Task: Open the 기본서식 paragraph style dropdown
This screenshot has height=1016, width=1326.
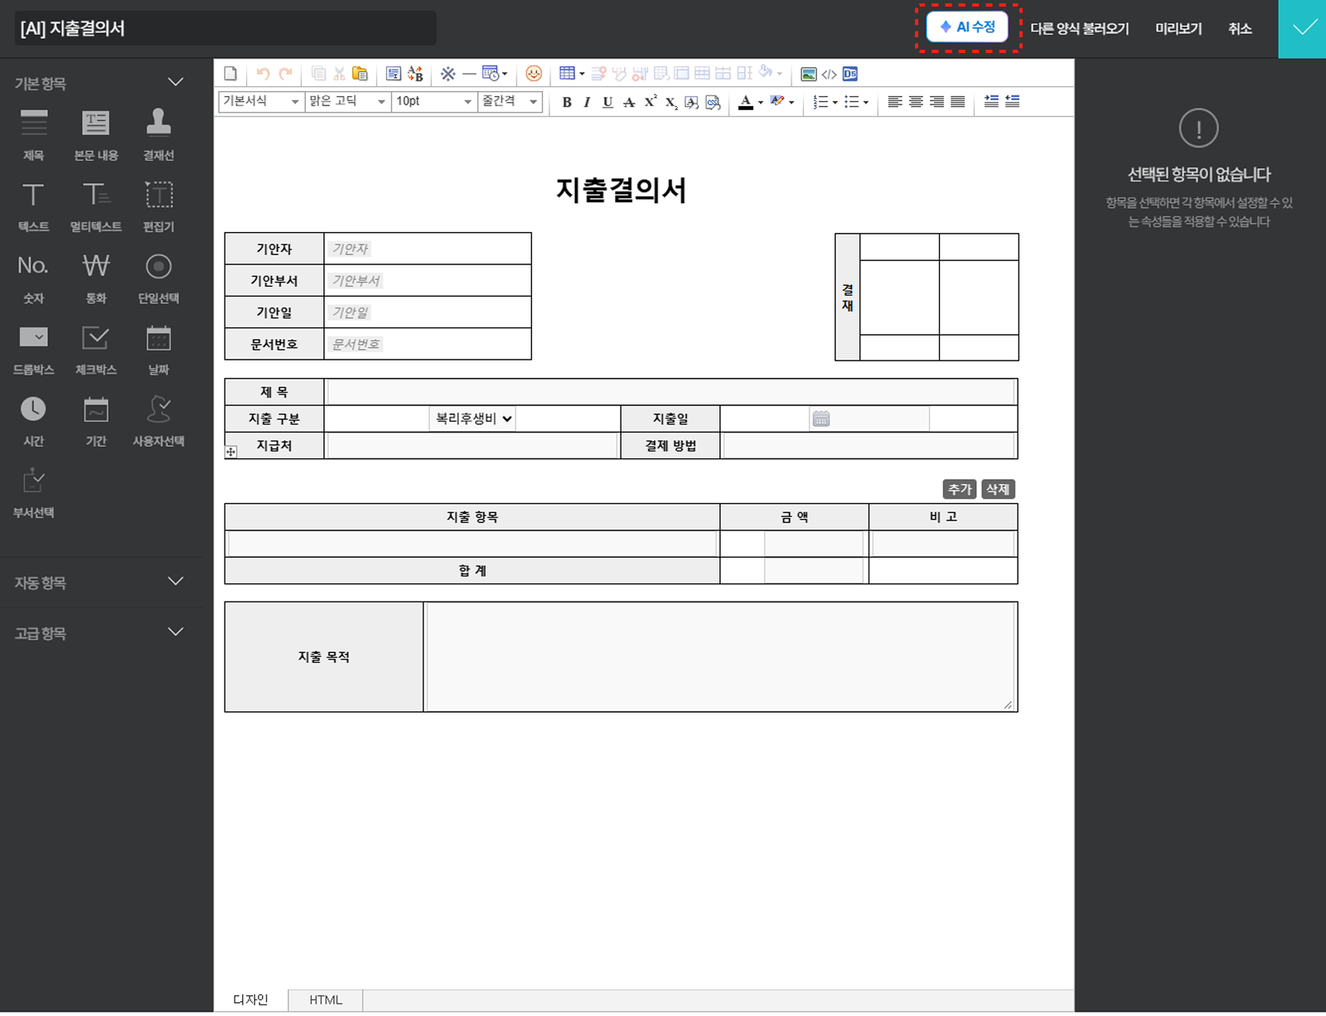Action: 260,101
